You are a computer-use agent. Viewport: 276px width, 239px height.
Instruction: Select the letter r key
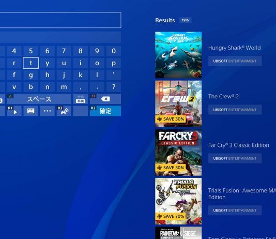pos(14,63)
